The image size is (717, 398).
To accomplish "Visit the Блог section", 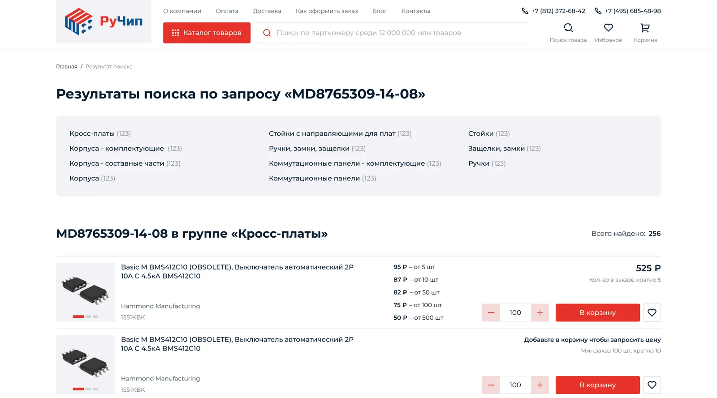I will pyautogui.click(x=380, y=11).
